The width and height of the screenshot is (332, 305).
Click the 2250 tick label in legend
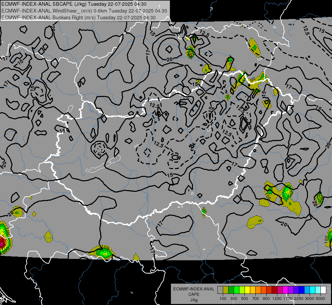(x=299, y=299)
